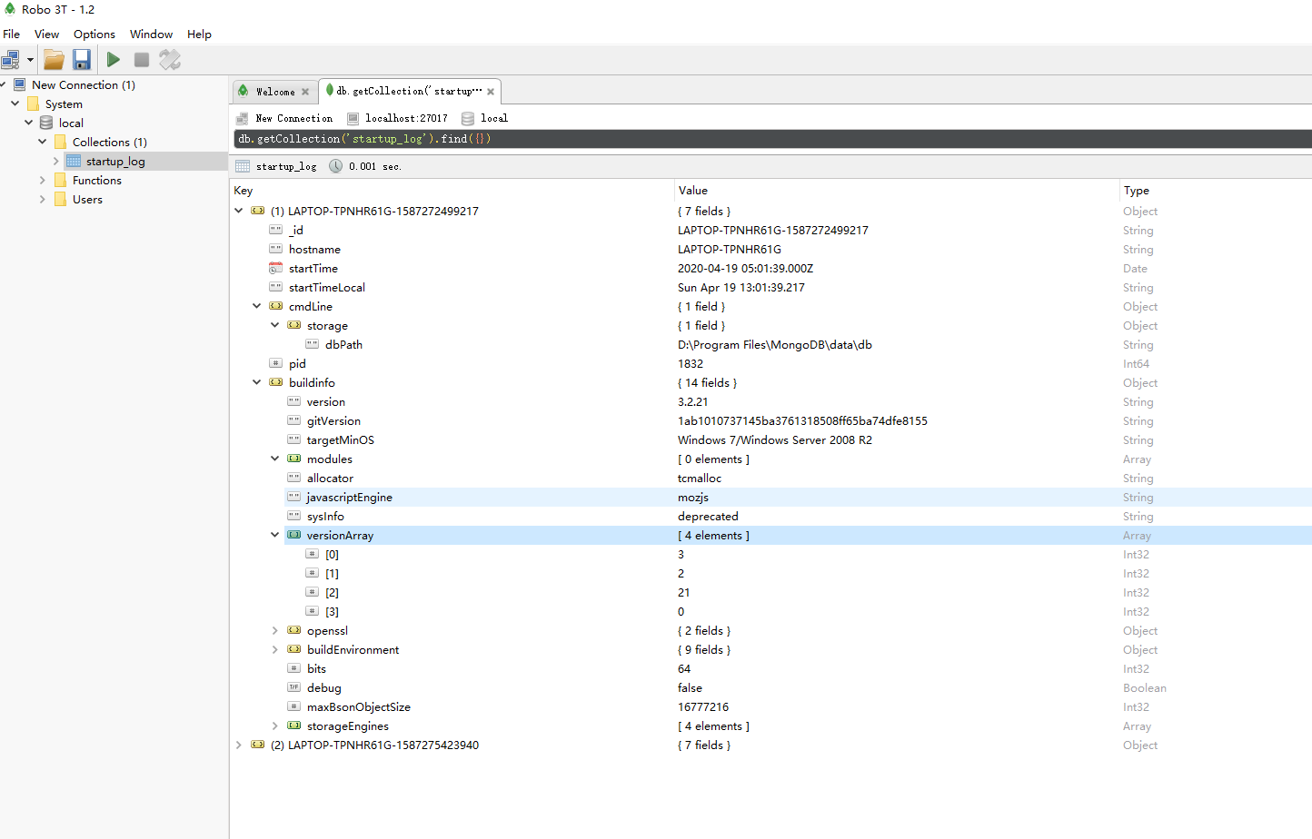Collapse document (1) LAPTOP-TPNHR61G-1587272499217
Viewport: 1312px width, 839px height.
[239, 211]
